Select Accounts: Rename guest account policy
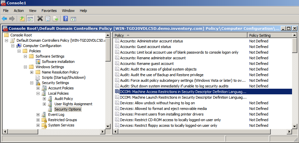Screen dimensions: 299x143 coord(147,64)
